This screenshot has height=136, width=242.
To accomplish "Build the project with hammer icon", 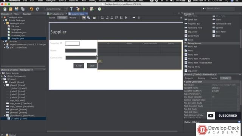I will 71,9.
